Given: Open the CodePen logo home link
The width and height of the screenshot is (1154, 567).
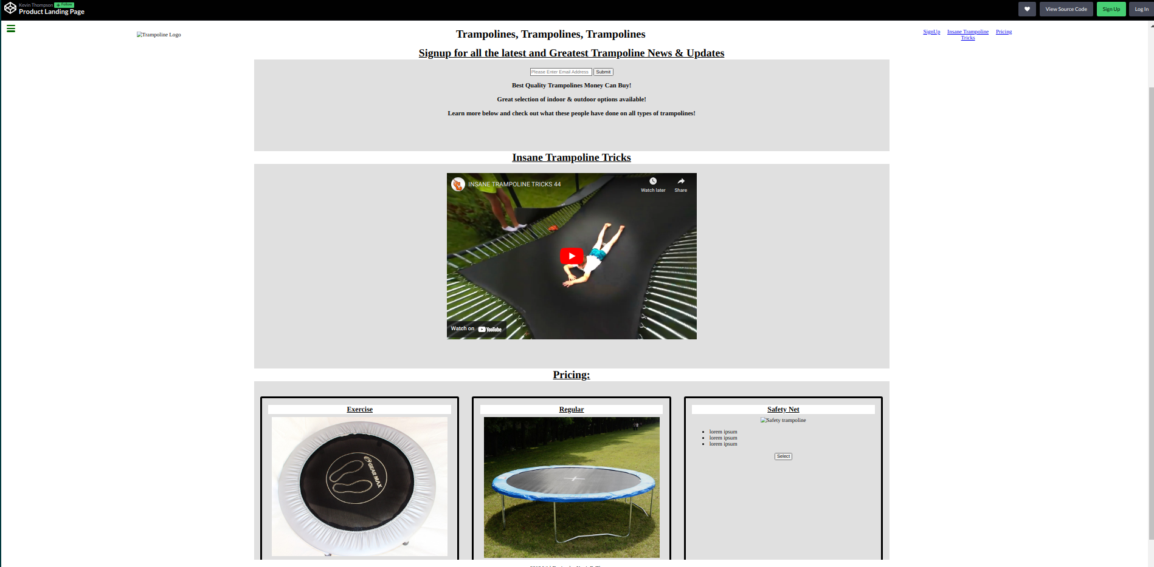Looking at the screenshot, I should tap(10, 8).
